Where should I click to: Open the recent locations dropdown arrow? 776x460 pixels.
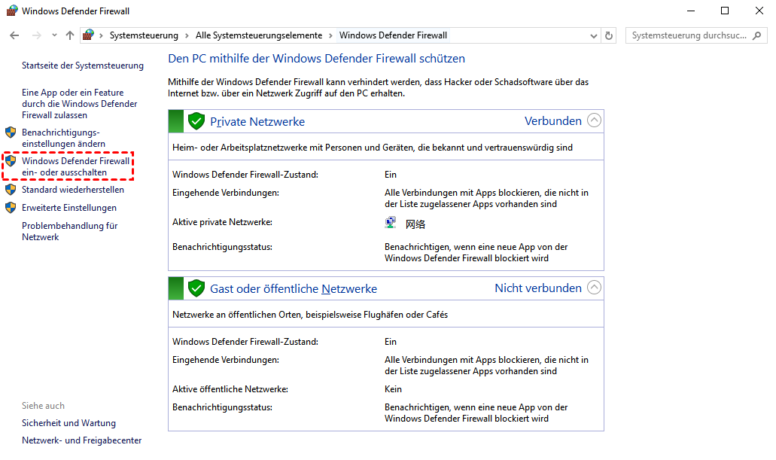(54, 35)
